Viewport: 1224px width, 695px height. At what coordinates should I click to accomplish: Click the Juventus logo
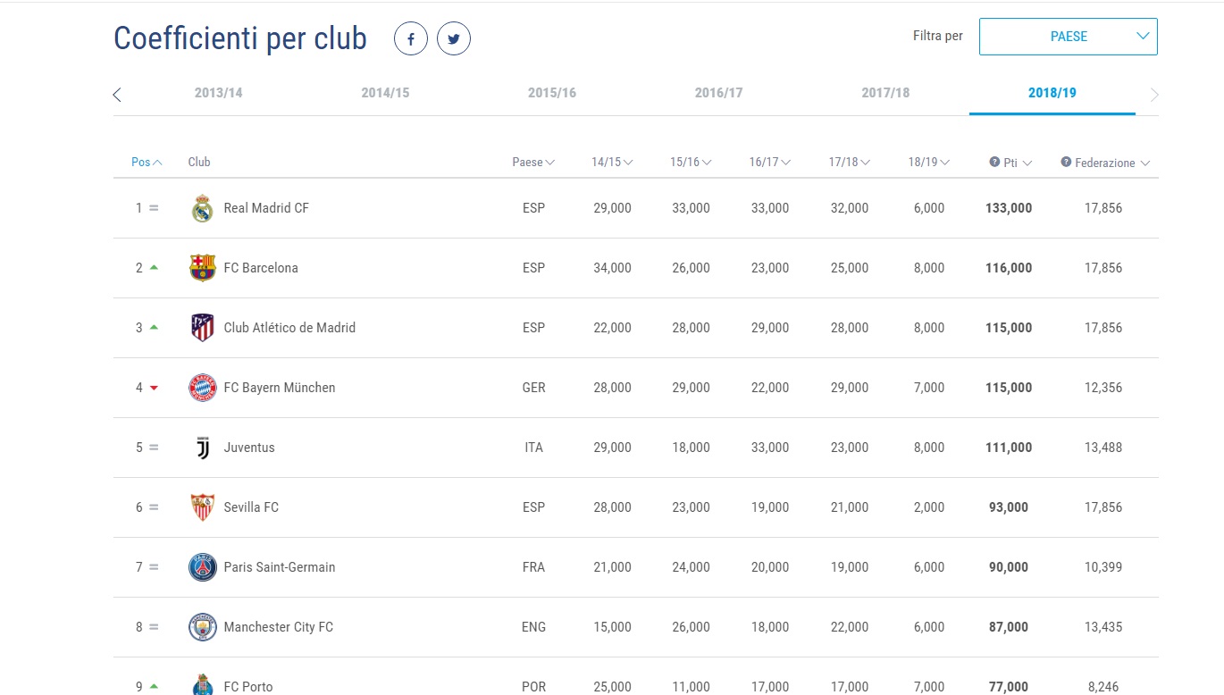coord(203,448)
